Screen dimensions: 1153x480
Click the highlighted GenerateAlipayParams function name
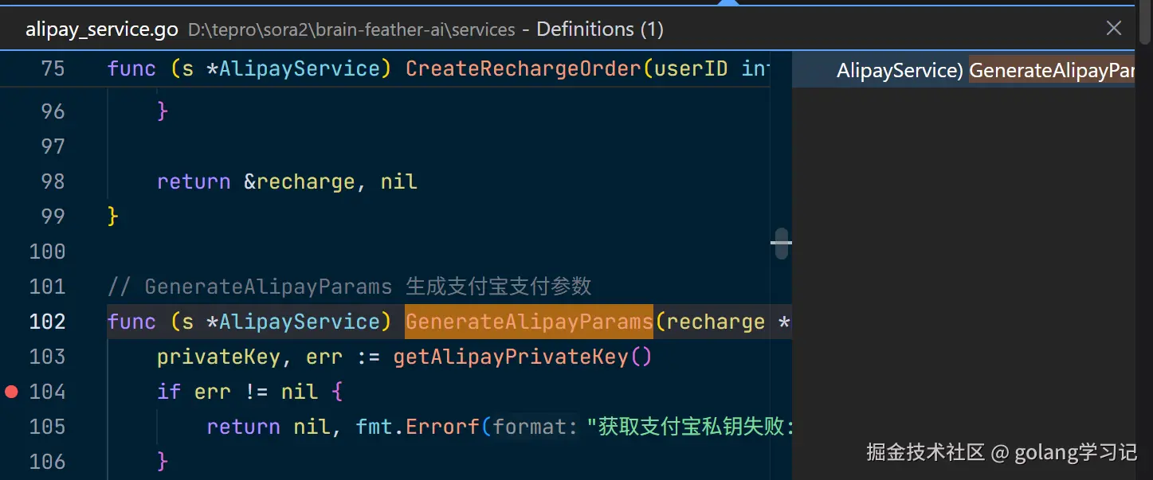(529, 322)
